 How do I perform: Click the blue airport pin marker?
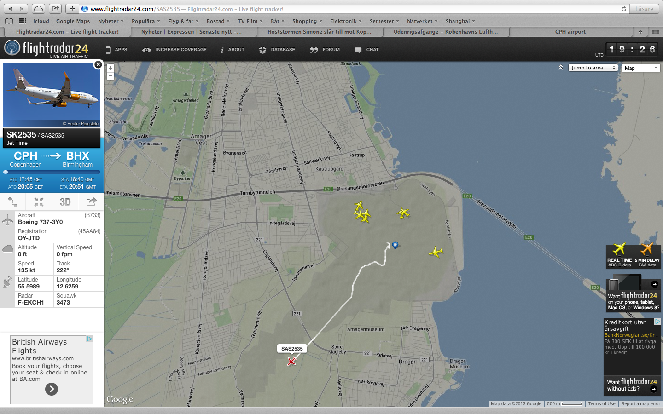(x=395, y=245)
